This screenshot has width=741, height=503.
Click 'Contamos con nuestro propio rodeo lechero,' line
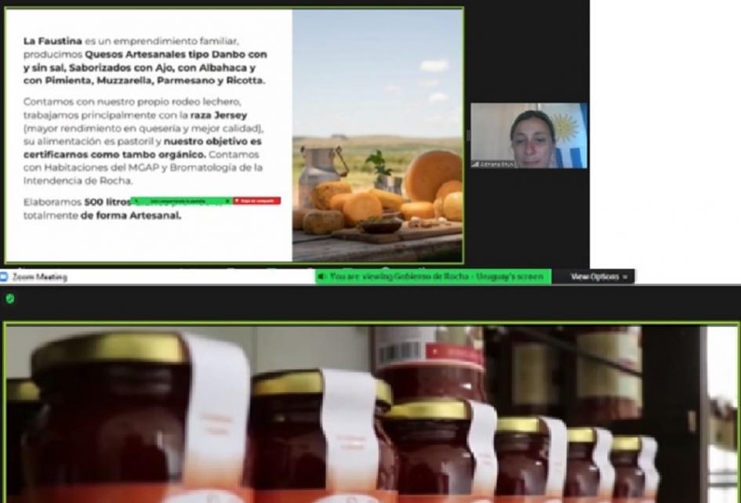point(133,102)
